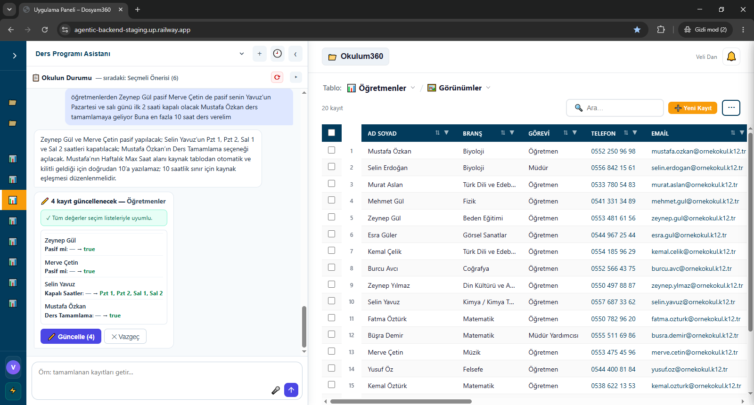Tick the checkbox for Büşra Demir's row
Screen dimensions: 754x405
(x=332, y=334)
